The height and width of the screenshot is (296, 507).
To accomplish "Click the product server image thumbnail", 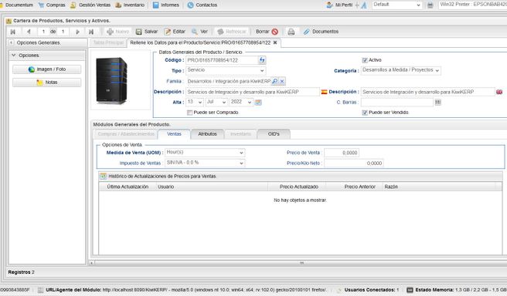I will tap(112, 81).
